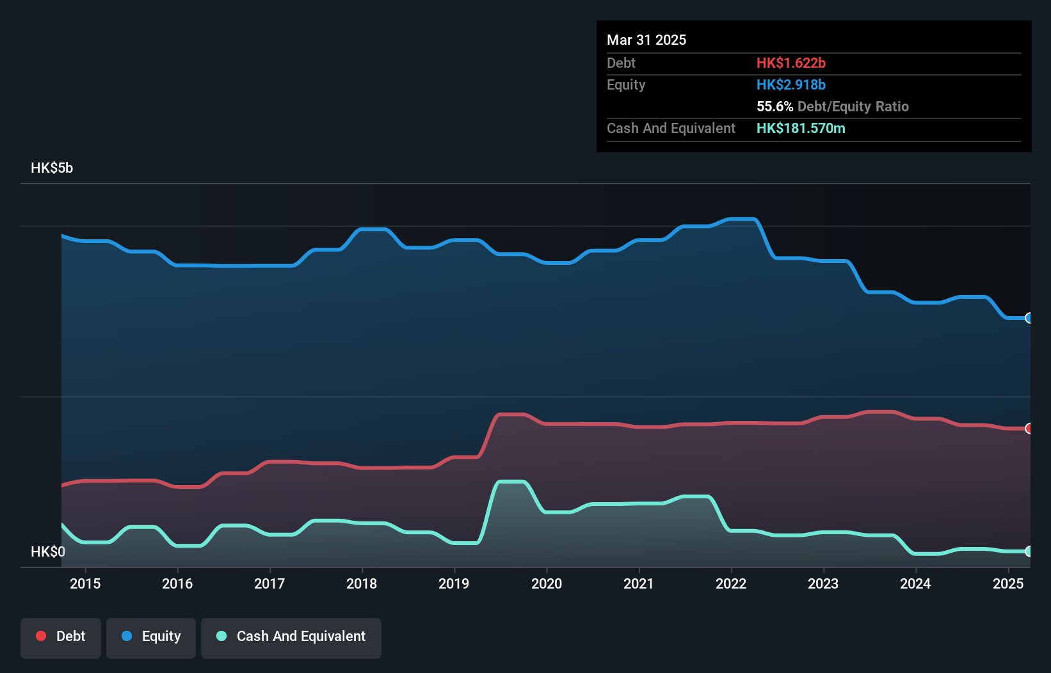Select the teal Cash endpoint marker on the chart
1051x673 pixels.
1029,551
